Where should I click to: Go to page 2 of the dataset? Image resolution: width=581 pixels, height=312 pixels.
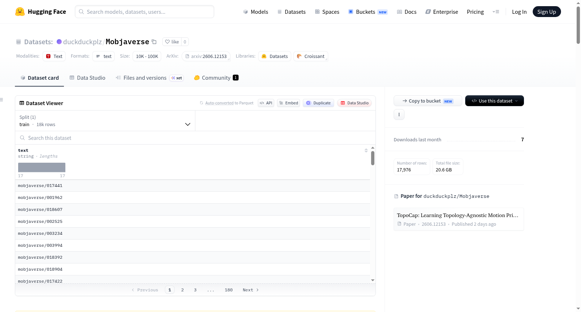pos(182,290)
